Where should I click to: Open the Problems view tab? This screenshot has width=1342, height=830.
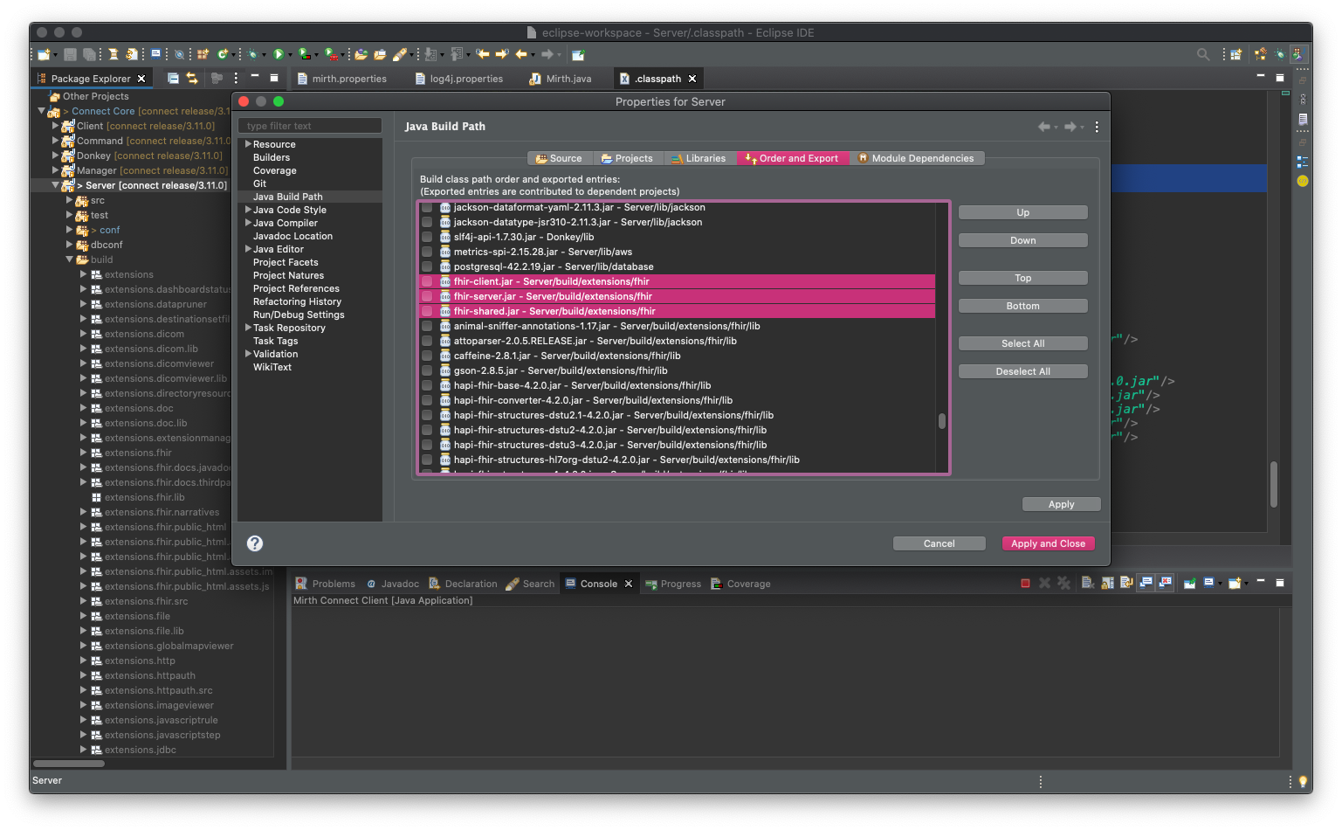(x=326, y=584)
